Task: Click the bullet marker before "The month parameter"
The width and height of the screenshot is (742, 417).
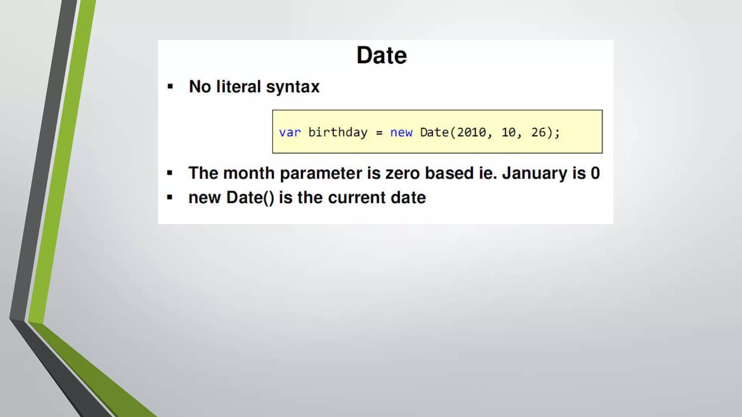Action: coord(170,173)
